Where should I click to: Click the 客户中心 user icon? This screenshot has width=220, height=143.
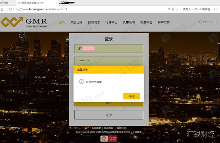200,22
